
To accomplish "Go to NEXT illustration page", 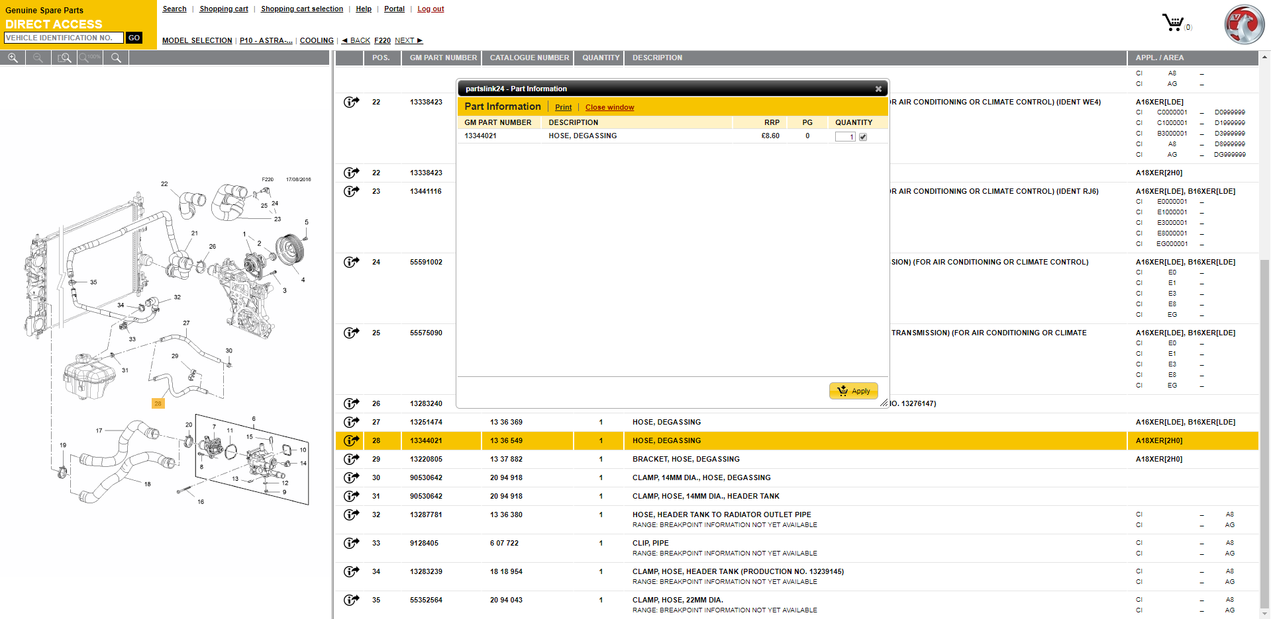I will point(408,40).
